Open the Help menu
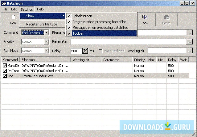The image size is (197, 137). click(x=40, y=10)
